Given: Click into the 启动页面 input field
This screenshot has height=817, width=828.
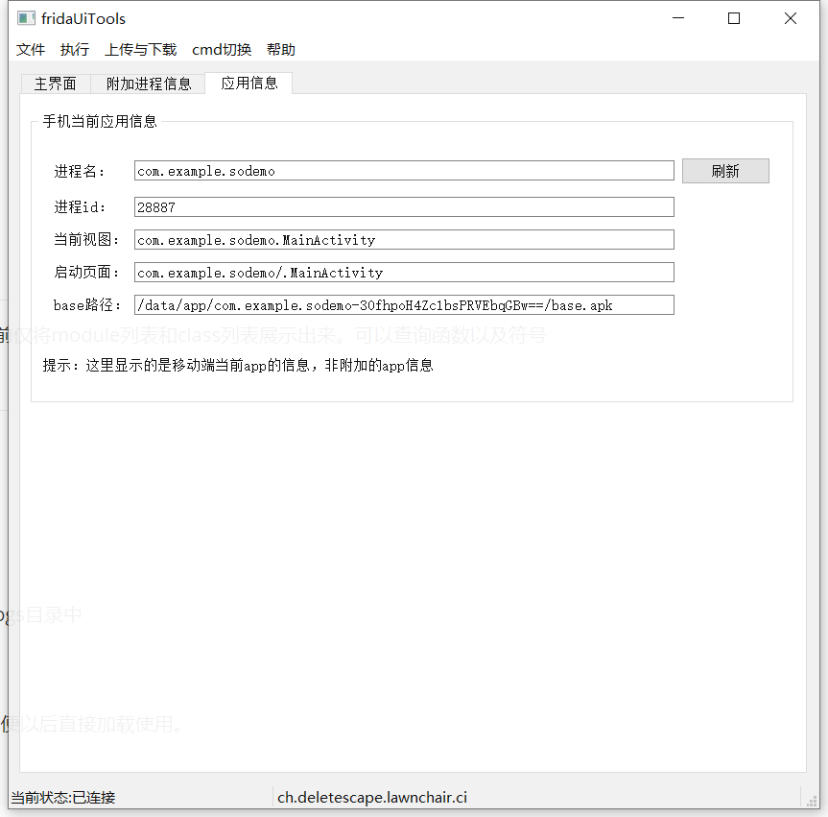Looking at the screenshot, I should pyautogui.click(x=404, y=272).
